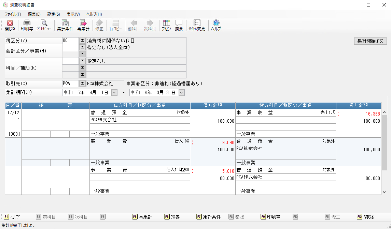Open the ヘルプ help toolbar icon

click(216, 25)
